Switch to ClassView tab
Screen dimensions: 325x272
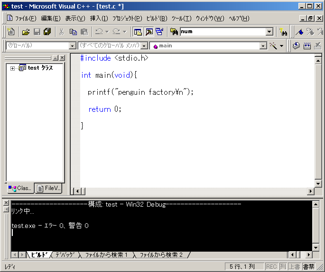[20, 188]
